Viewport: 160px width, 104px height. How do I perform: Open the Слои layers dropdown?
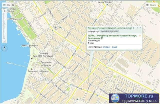tap(151, 5)
